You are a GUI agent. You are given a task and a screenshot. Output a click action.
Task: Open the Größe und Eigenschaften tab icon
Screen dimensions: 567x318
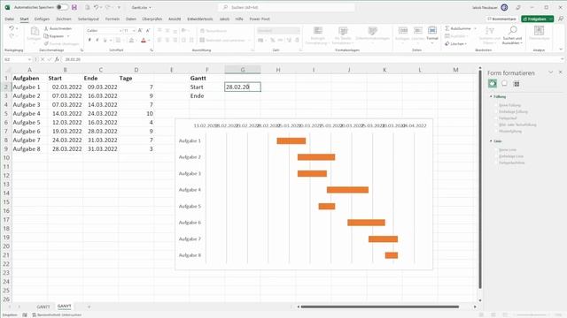[x=517, y=84]
